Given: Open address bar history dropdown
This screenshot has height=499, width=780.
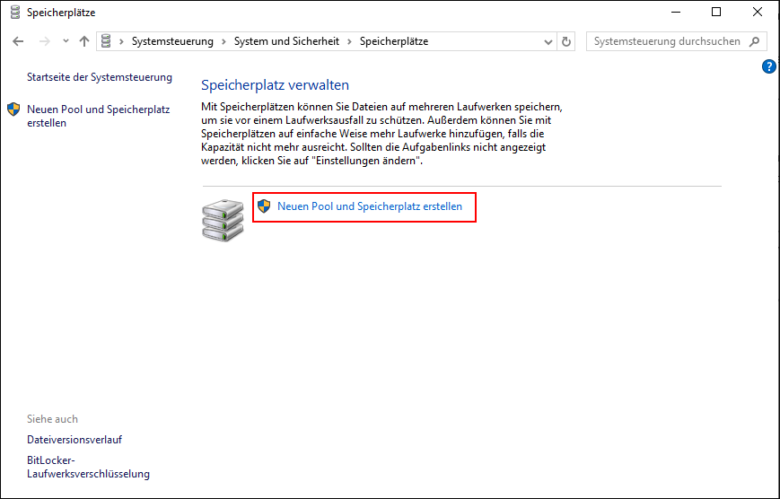Looking at the screenshot, I should 548,42.
